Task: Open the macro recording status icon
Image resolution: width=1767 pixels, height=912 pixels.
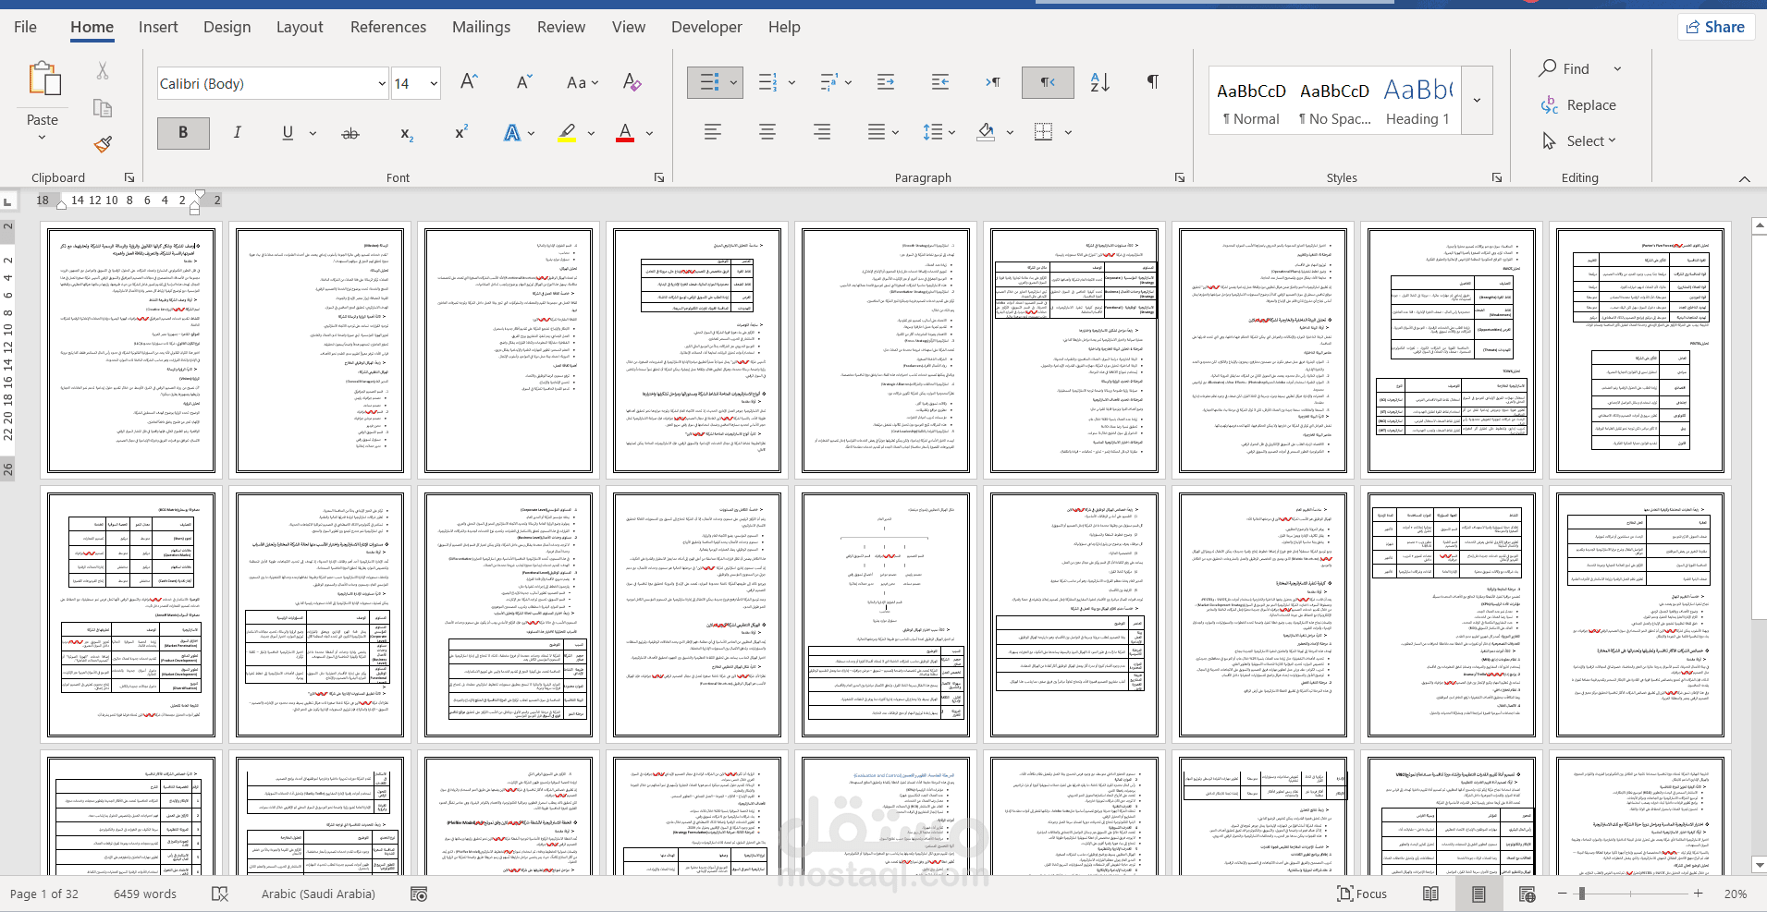Action: click(419, 894)
